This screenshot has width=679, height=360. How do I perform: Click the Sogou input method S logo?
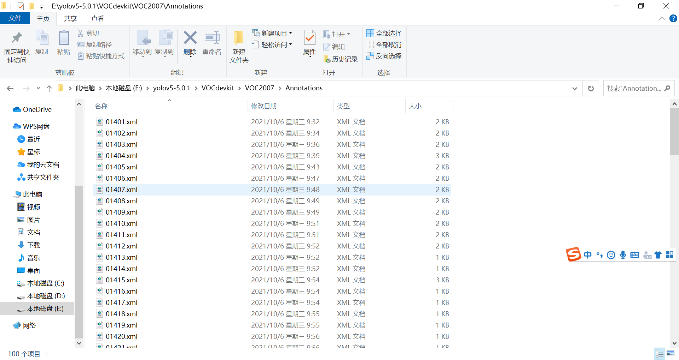573,254
